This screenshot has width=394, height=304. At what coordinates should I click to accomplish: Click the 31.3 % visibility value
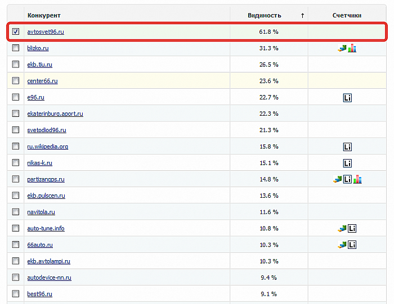(268, 48)
